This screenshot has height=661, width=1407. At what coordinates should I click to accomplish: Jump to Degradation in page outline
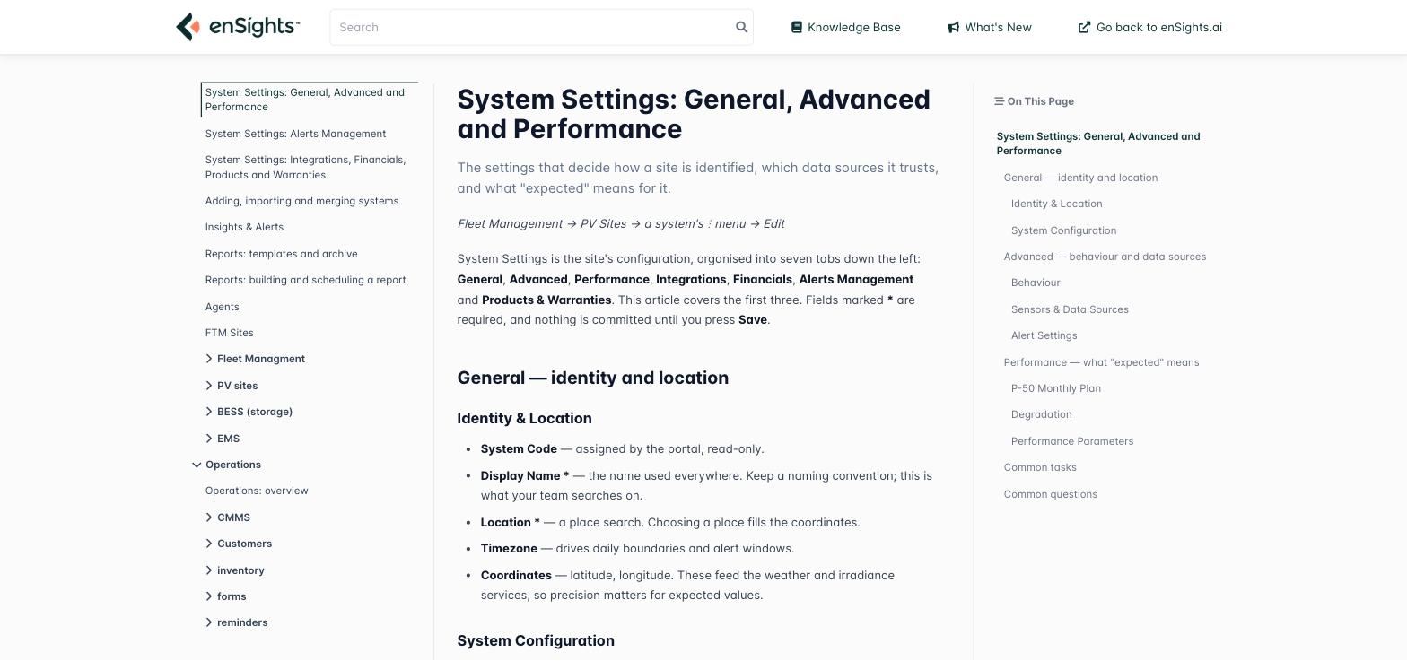click(1041, 414)
